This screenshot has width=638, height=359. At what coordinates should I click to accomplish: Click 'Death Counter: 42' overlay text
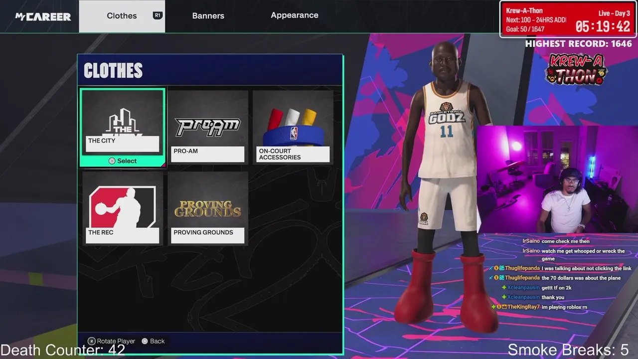pos(63,350)
